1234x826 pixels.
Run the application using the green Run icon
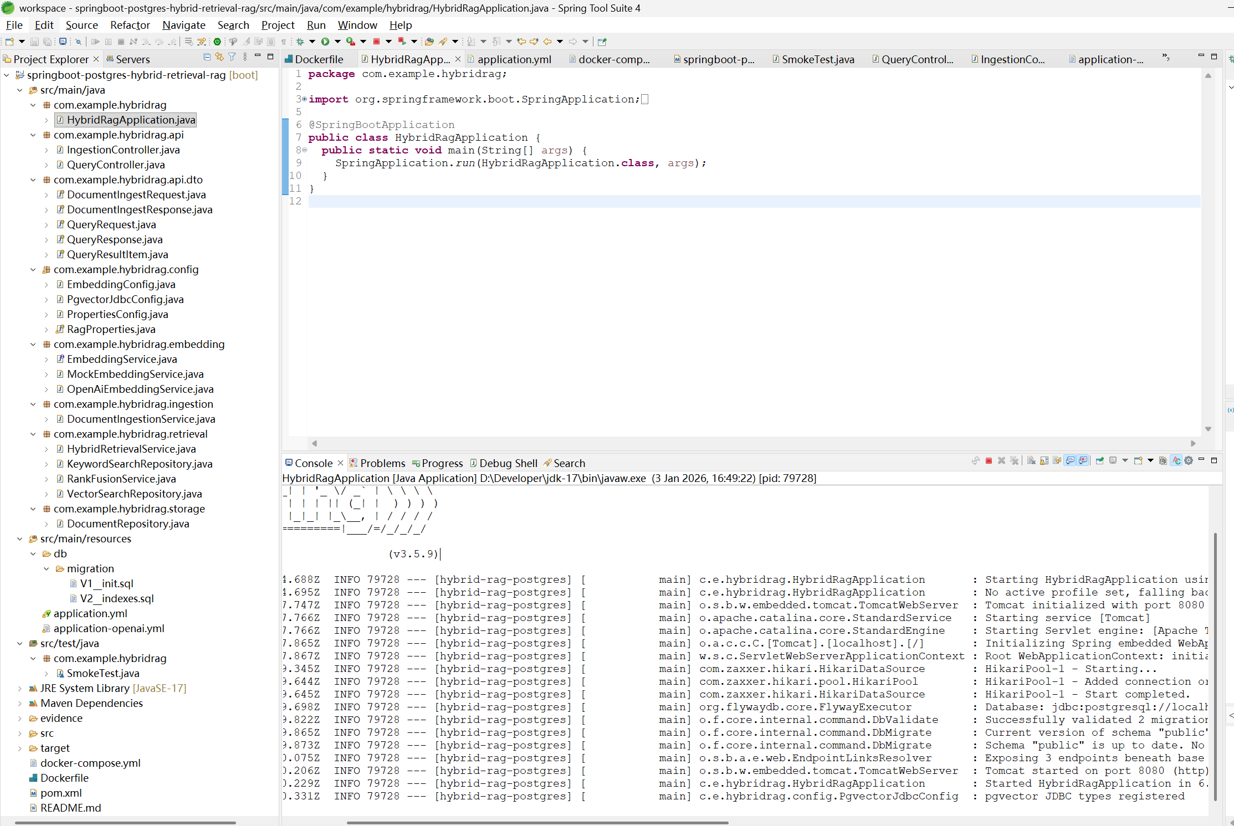point(326,42)
